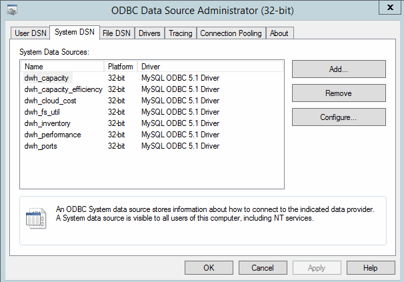Viewport: 404px width, 282px height.
Task: Switch to the User DSN tab
Action: [x=31, y=33]
